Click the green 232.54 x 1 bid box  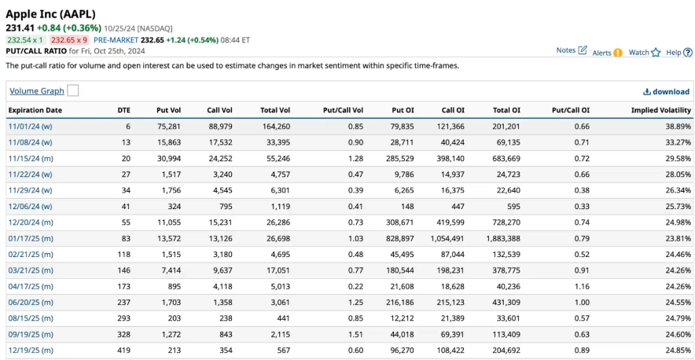tap(24, 39)
